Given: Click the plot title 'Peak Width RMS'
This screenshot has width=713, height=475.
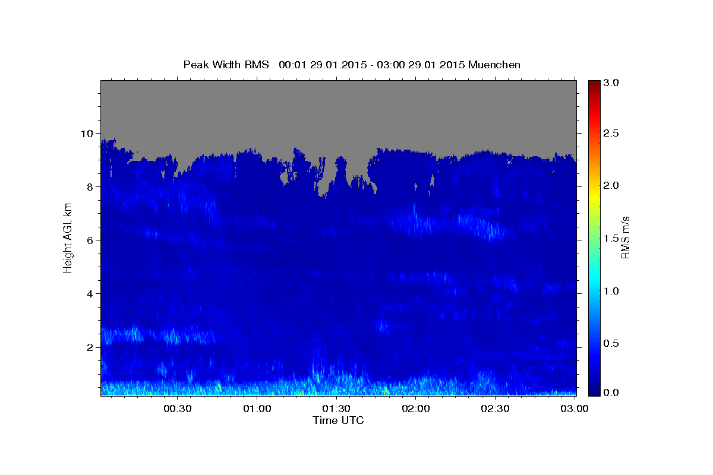Looking at the screenshot, I should pyautogui.click(x=226, y=65).
